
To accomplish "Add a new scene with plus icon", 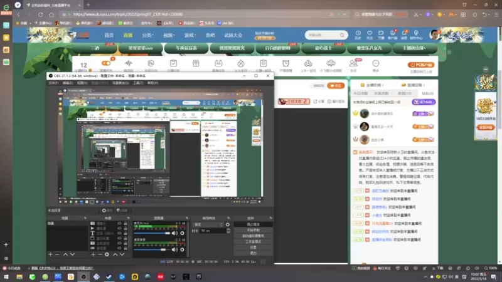I will click(50, 254).
